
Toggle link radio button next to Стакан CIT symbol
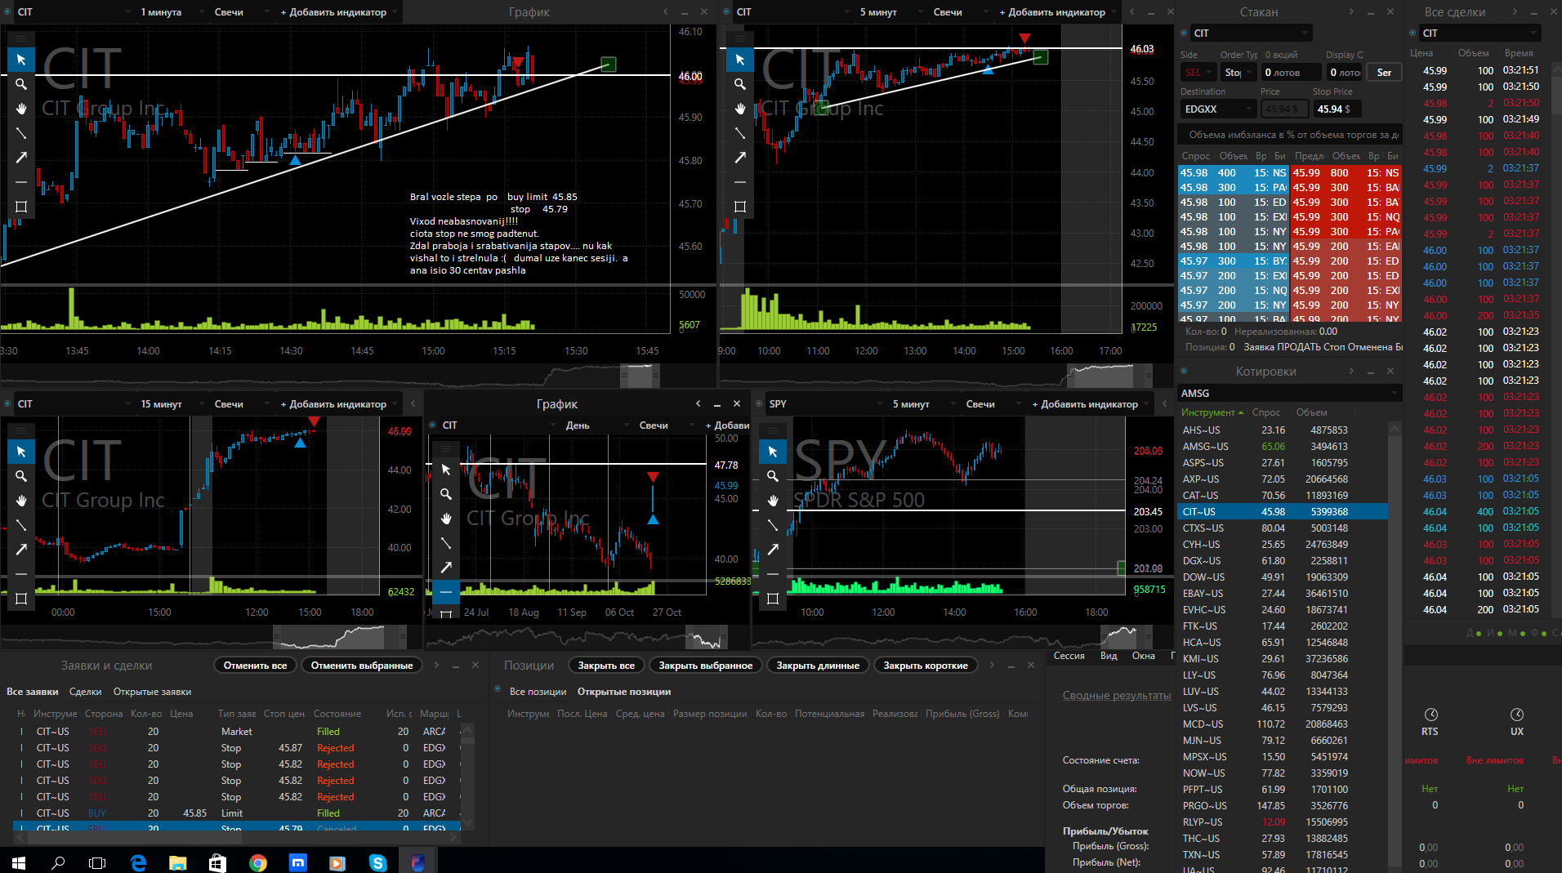[1185, 33]
